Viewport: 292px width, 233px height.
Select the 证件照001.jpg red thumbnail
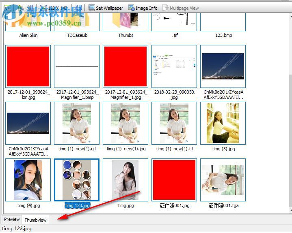tap(174, 180)
